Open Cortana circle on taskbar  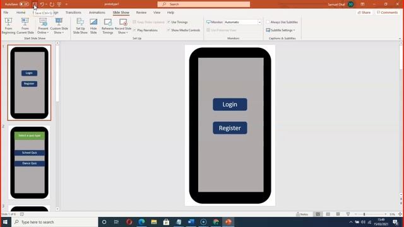pyautogui.click(x=104, y=222)
